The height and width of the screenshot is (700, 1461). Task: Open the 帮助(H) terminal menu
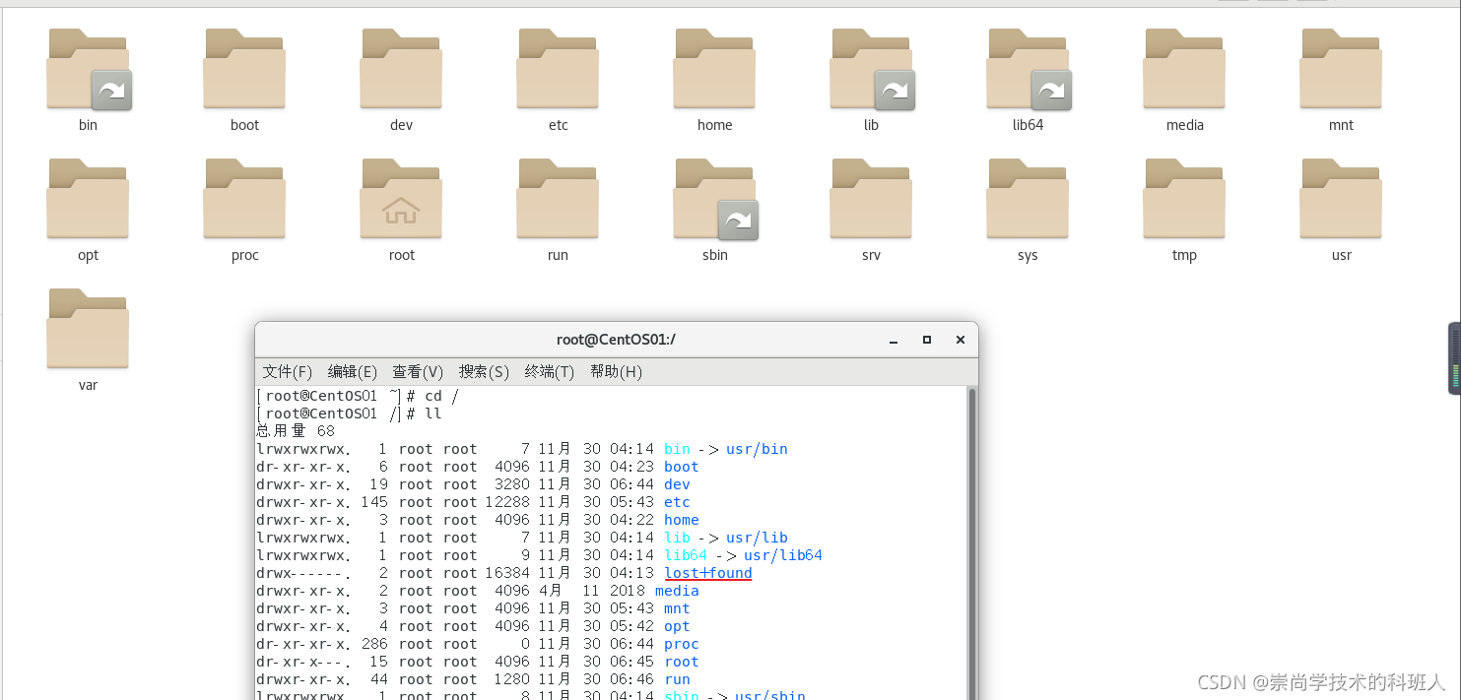click(616, 371)
